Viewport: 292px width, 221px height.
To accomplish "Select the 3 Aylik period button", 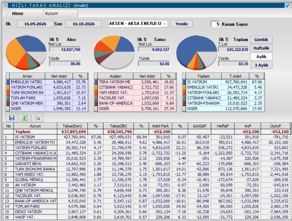I will pos(261,65).
